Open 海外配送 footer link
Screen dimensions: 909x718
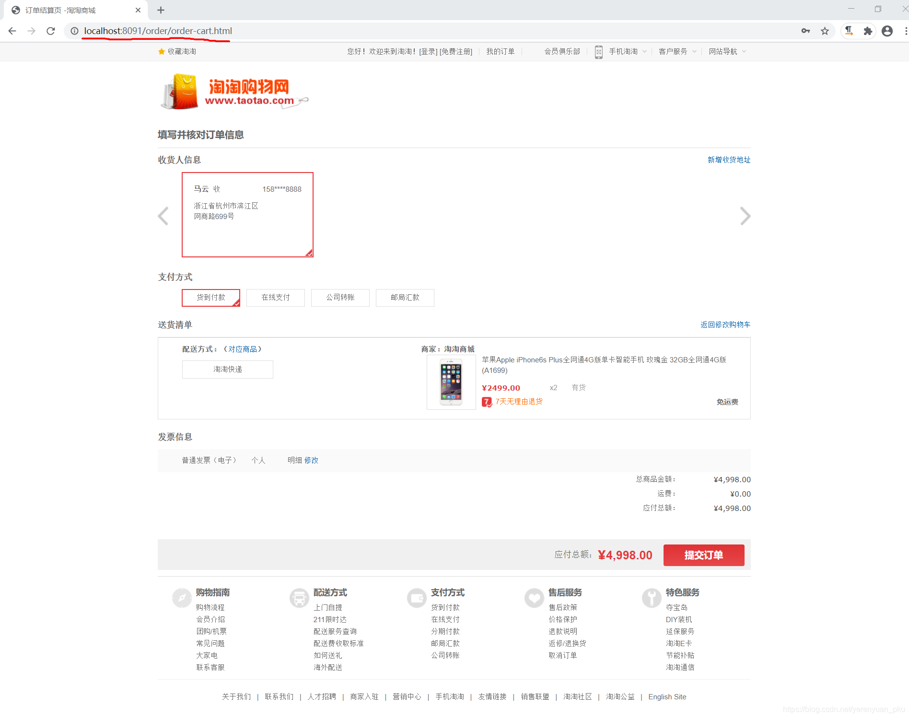point(328,667)
